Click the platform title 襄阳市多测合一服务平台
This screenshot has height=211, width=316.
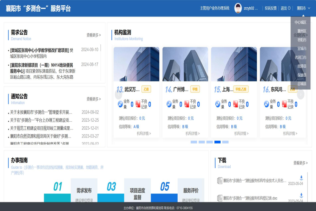point(38,8)
